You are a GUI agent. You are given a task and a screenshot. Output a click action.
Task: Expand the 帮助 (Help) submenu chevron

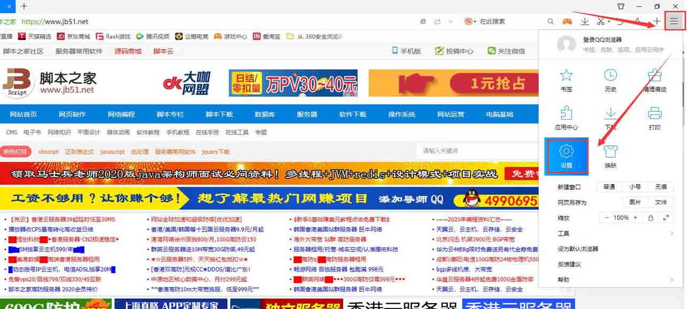pos(672,280)
